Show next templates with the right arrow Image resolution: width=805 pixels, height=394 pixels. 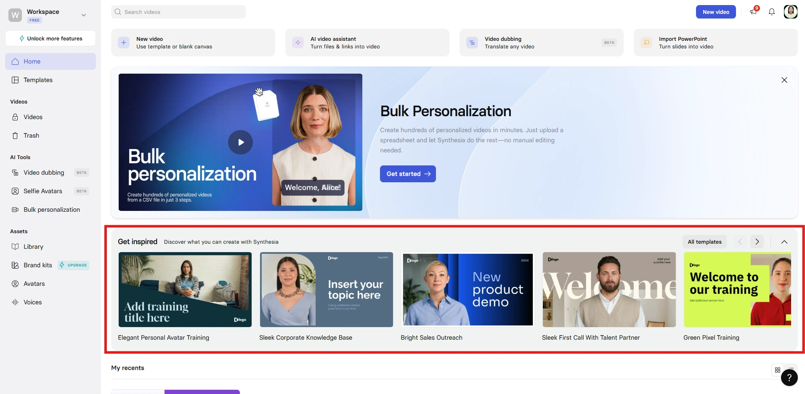(x=757, y=242)
